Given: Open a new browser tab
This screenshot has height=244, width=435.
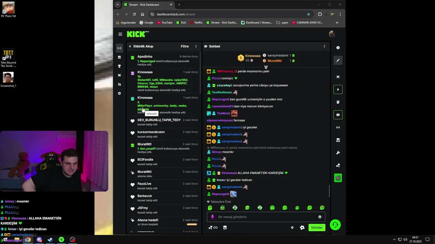Looking at the screenshot, I should tap(179, 5).
